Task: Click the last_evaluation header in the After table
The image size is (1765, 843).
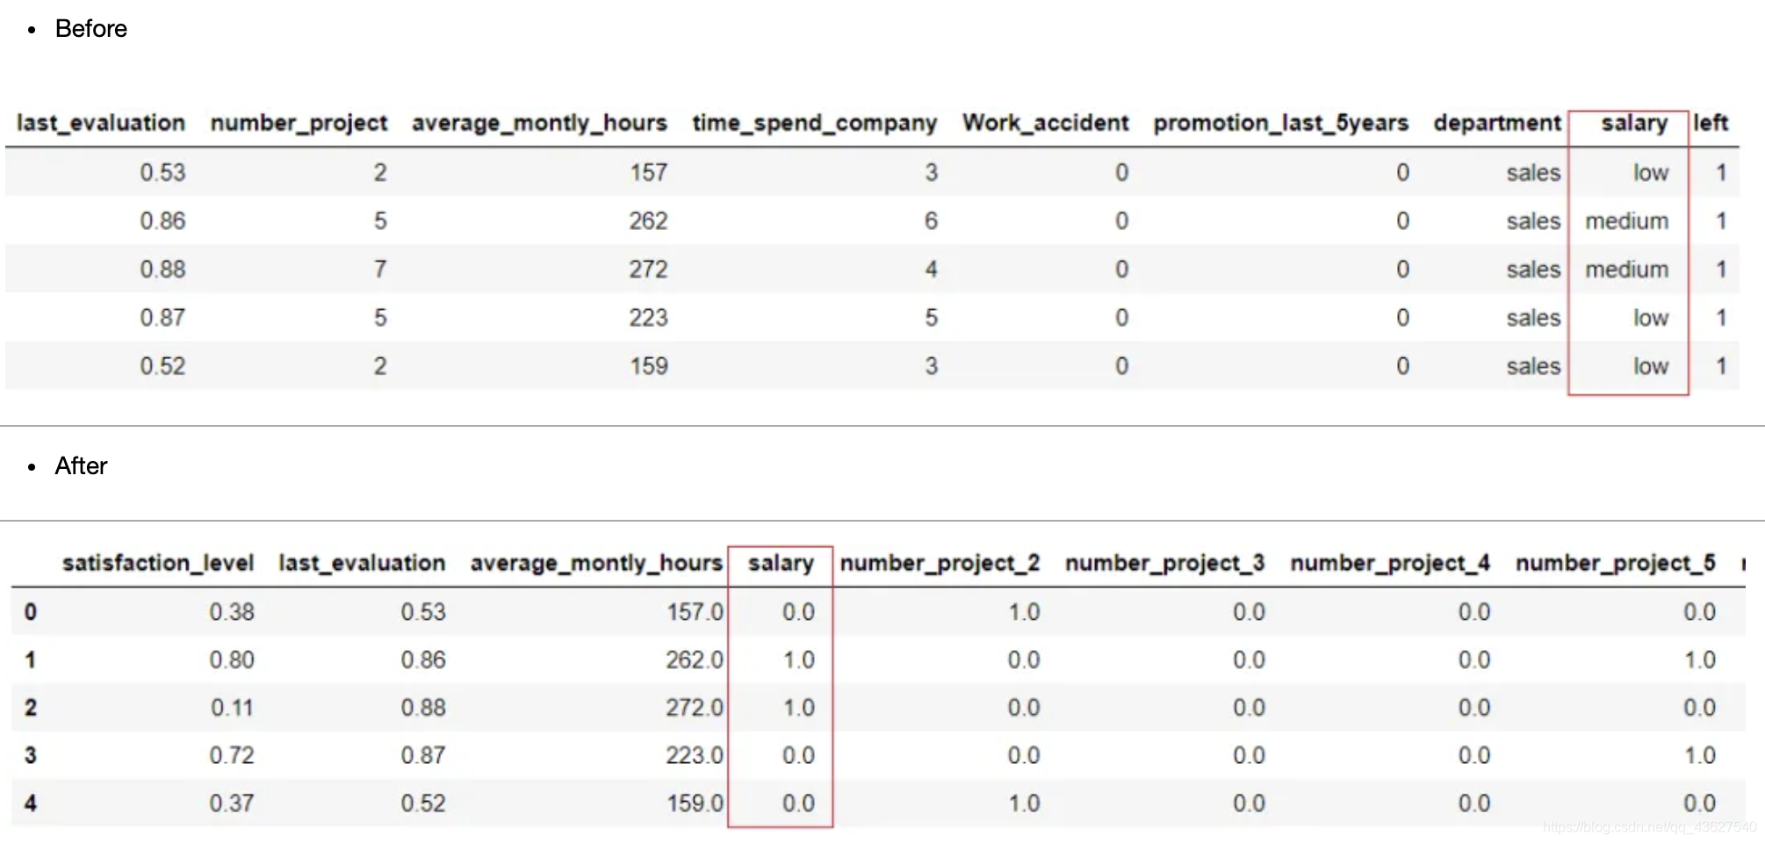Action: tap(362, 563)
